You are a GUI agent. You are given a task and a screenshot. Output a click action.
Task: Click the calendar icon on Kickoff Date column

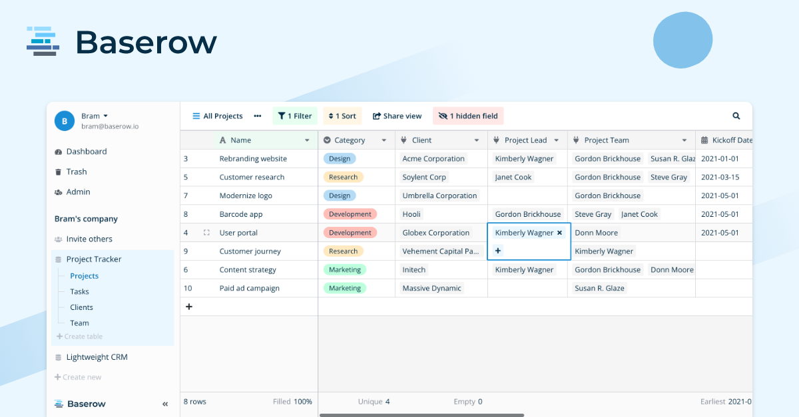[x=706, y=140]
